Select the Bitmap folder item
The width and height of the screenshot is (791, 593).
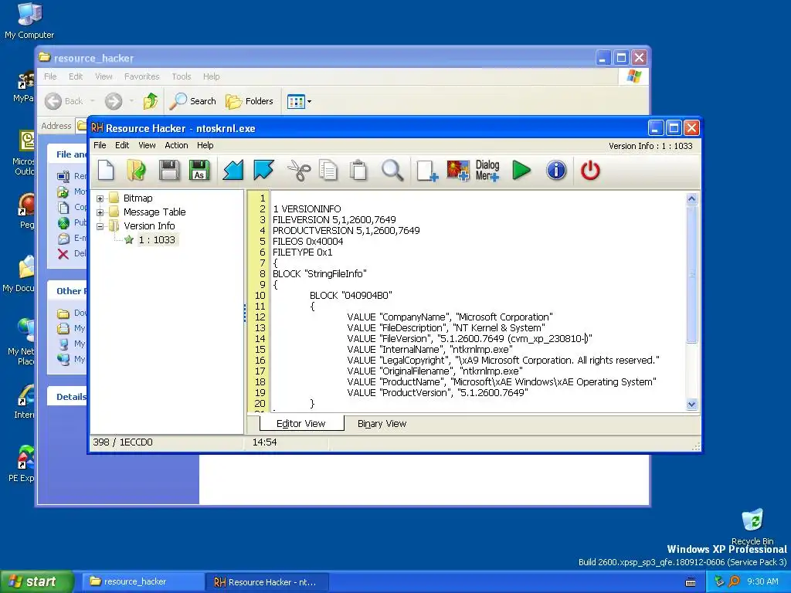131,198
